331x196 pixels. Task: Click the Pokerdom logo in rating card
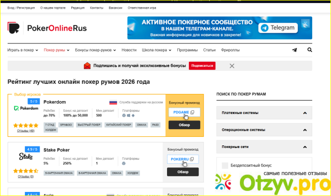(x=26, y=108)
